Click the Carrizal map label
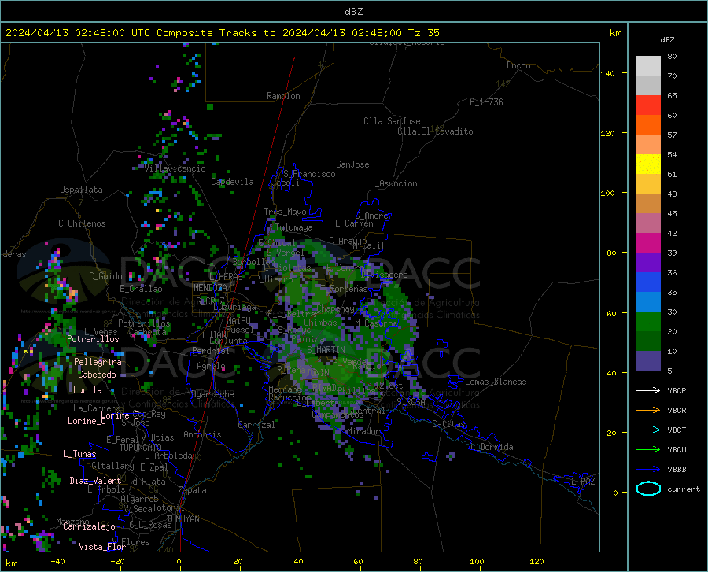708x572 pixels. point(256,426)
